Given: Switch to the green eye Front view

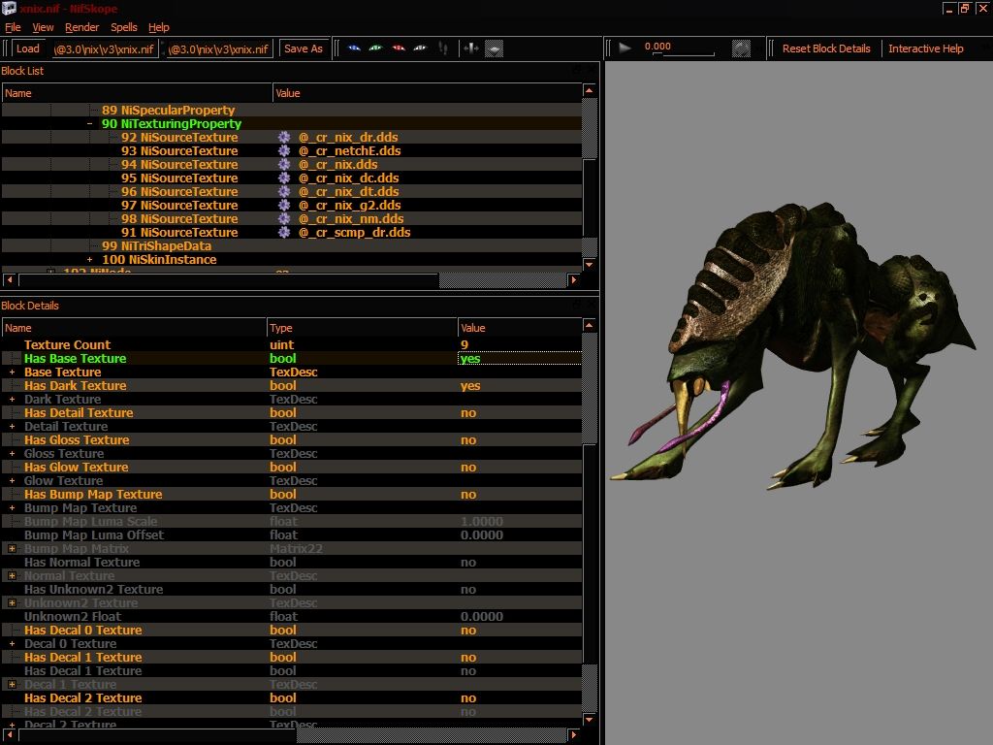Looking at the screenshot, I should [x=376, y=49].
